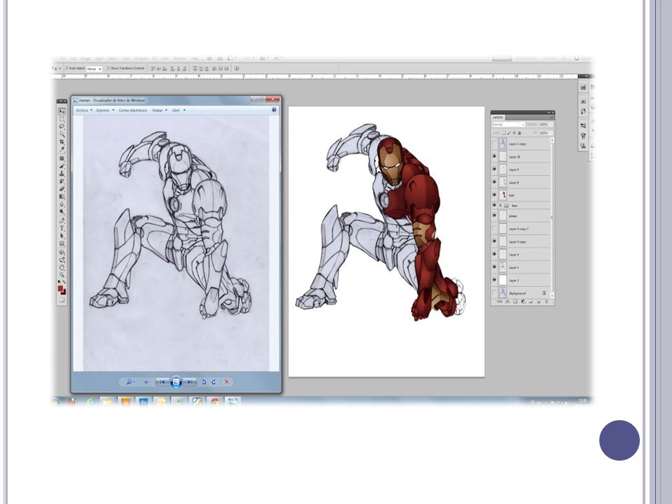This screenshot has height=504, width=672.
Task: Select the Path Selection tool
Action: coord(62,236)
